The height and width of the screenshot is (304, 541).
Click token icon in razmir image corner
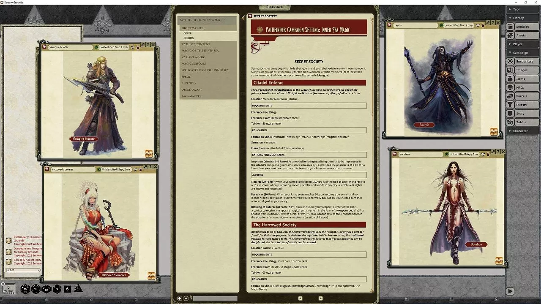point(494,132)
